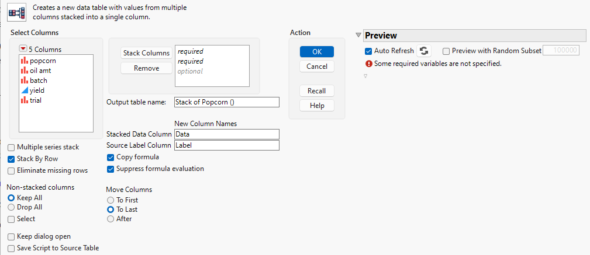Open the 5 Columns red triangle menu
The image size is (590, 255).
[x=23, y=49]
